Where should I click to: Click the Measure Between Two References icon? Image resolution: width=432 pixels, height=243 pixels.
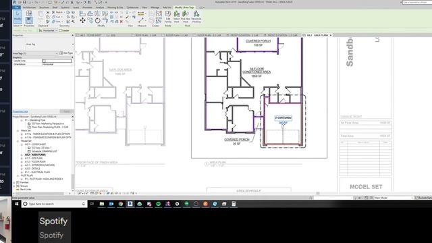[x=141, y=20]
